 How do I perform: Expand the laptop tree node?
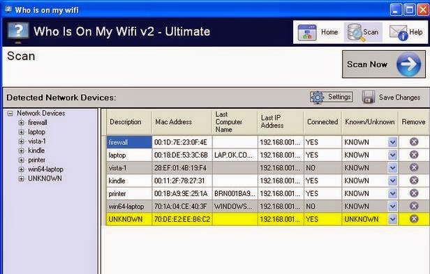[x=22, y=132]
